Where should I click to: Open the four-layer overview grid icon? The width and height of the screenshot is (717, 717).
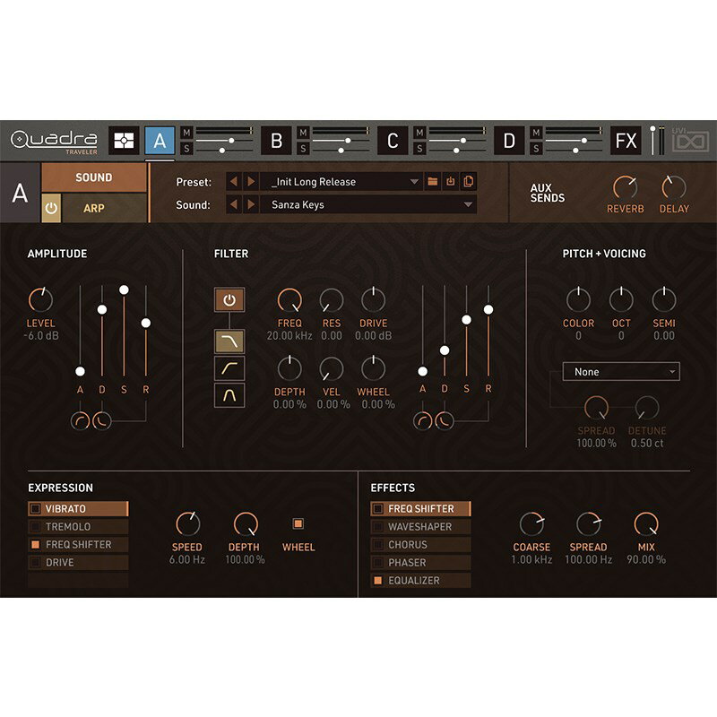tap(124, 141)
